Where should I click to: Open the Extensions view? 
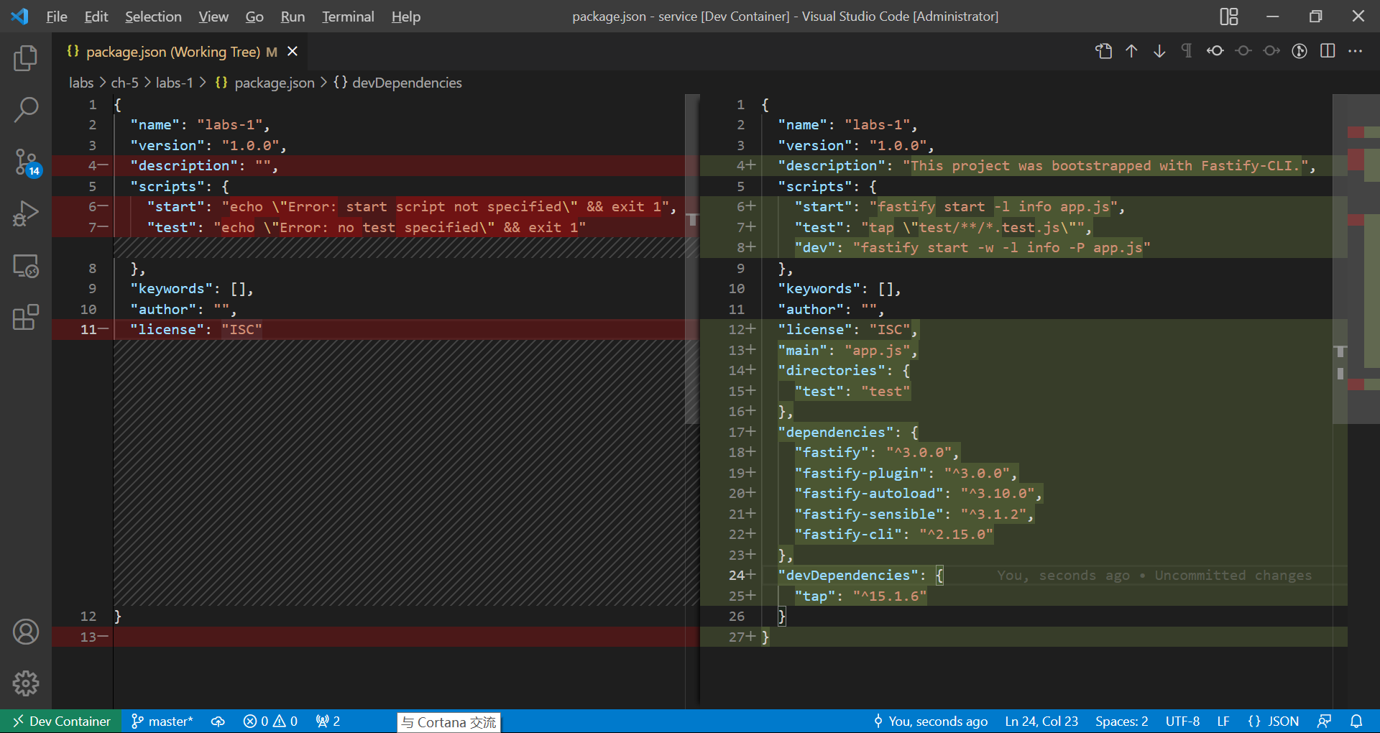click(26, 318)
